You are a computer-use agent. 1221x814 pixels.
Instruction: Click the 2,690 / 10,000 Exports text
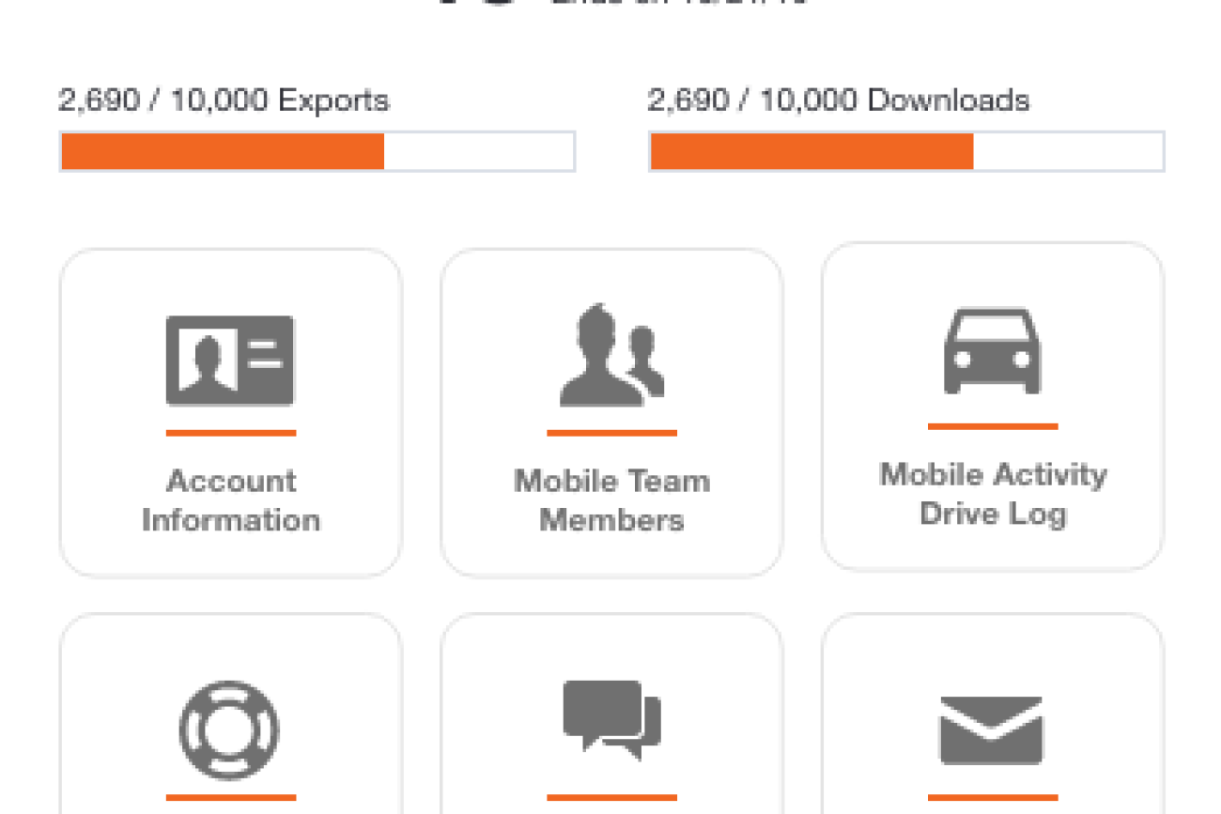(224, 100)
